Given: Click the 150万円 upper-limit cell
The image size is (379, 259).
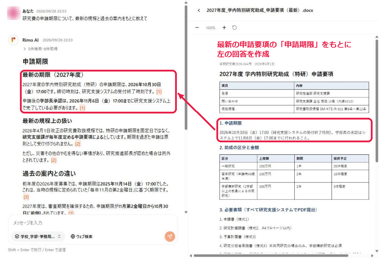Looking at the screenshot, I should (x=275, y=166).
